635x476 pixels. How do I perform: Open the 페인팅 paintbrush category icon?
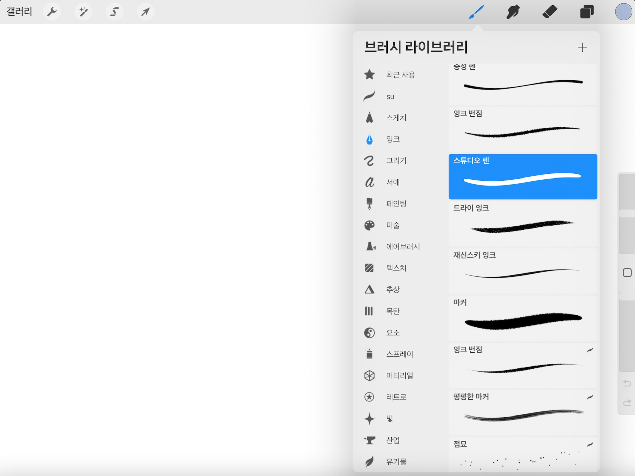point(369,204)
